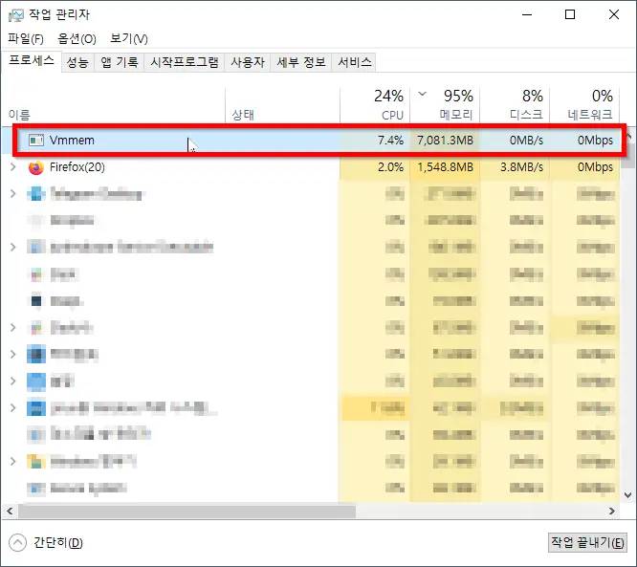Click the 작업 끝내기(E) button
637x567 pixels.
coord(587,542)
